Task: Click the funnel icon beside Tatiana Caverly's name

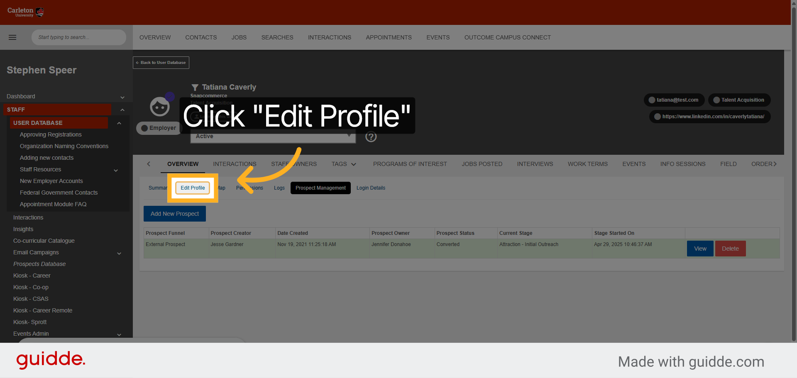Action: [195, 87]
